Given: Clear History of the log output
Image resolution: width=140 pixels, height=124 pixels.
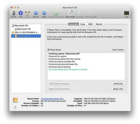Looking at the screenshot, I should 118,50.
